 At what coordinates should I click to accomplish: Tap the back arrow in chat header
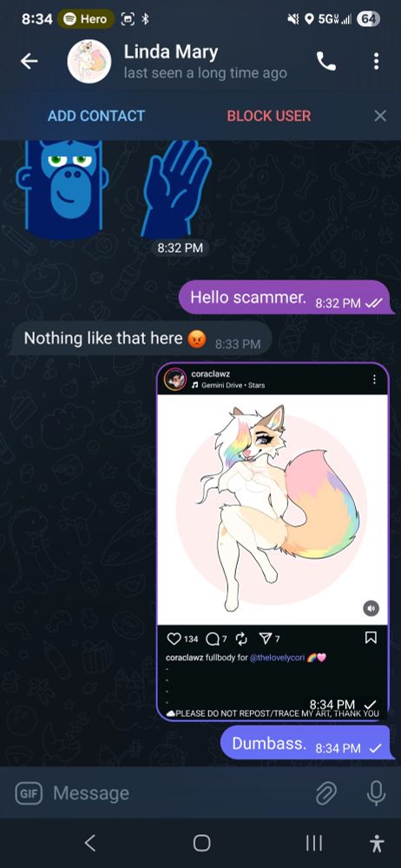[x=30, y=62]
